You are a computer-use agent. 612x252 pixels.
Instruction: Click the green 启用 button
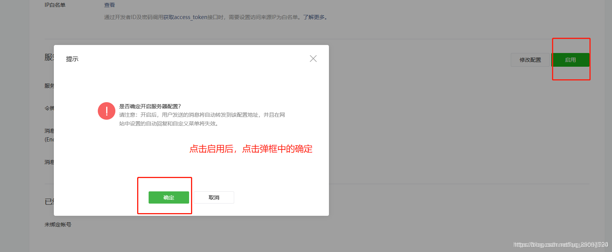(570, 60)
